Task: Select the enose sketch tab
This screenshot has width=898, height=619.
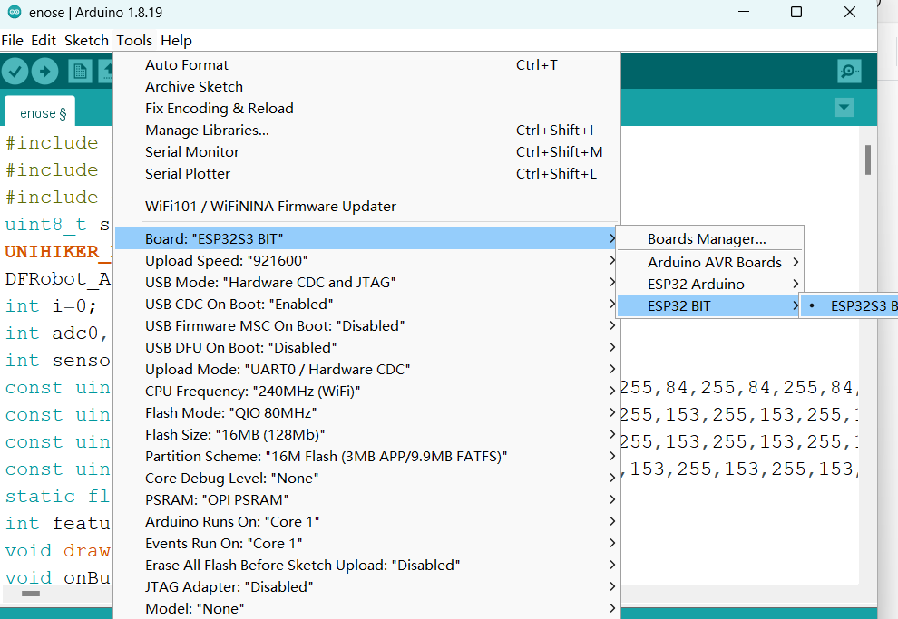Action: pos(40,112)
